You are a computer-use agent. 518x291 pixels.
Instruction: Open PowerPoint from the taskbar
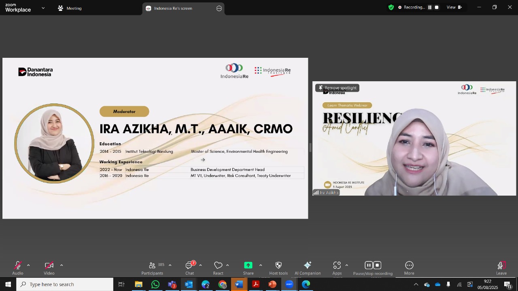[x=272, y=285]
